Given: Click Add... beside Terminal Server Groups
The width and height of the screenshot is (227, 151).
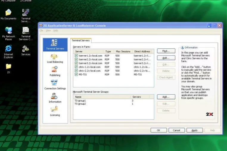Looking at the screenshot, I should pyautogui.click(x=166, y=97).
